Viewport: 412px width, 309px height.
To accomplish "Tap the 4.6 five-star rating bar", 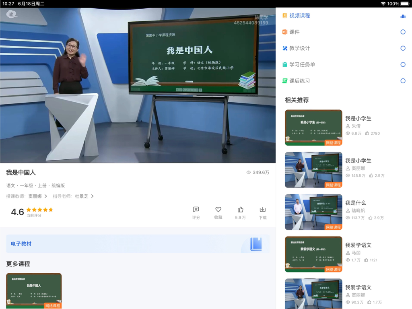I will click(39, 210).
